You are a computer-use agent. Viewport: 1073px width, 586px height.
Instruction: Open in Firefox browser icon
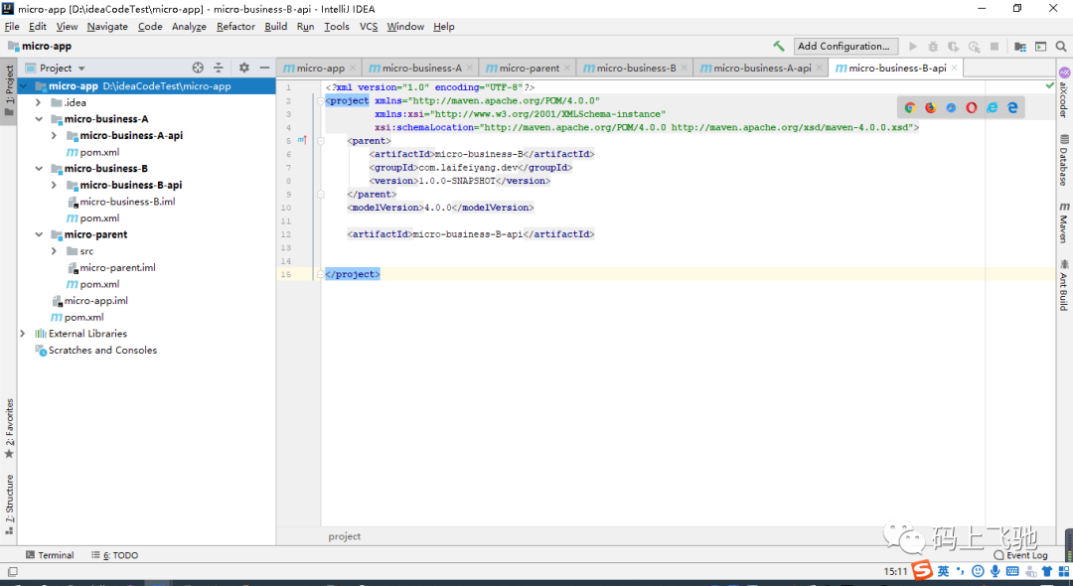[930, 107]
